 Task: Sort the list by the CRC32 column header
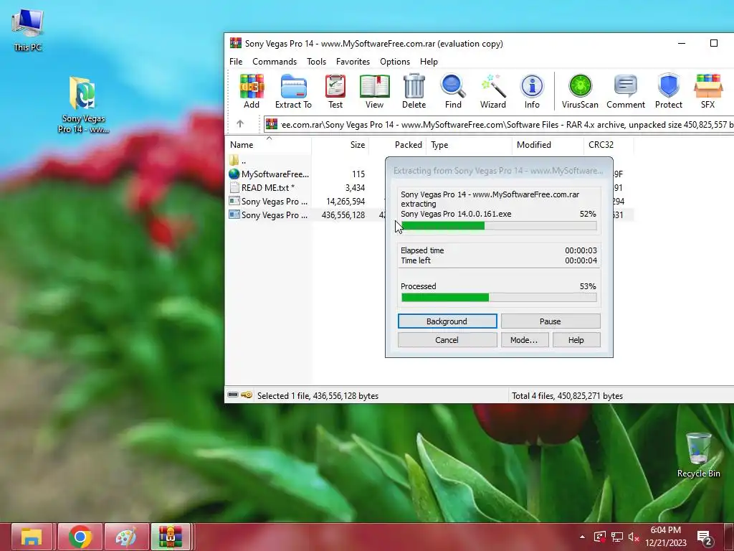point(609,145)
